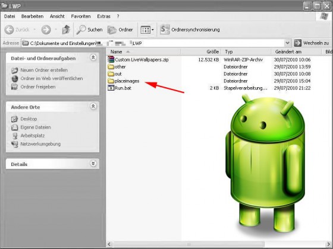Click the Run.bat file name
This screenshot has width=333, height=249.
point(123,88)
